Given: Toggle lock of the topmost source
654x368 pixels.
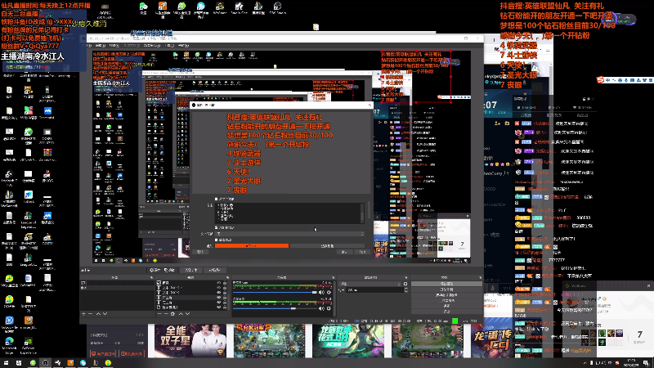Looking at the screenshot, I should pos(225,282).
